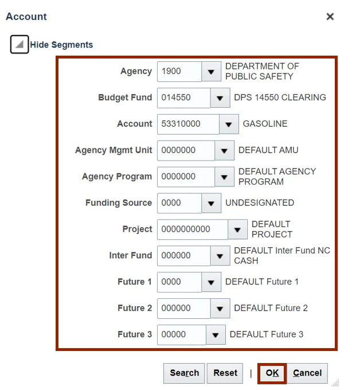Open the Agency dropdown arrow
The height and width of the screenshot is (390, 352).
pos(211,72)
